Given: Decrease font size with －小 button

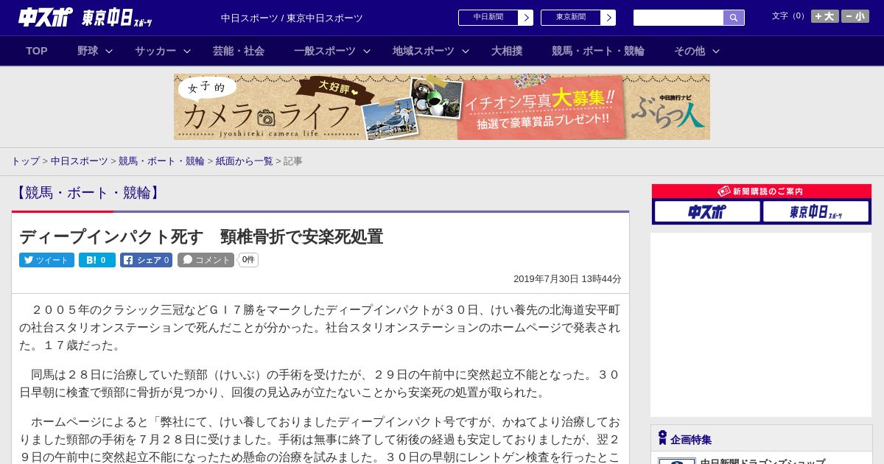Looking at the screenshot, I should point(855,16).
